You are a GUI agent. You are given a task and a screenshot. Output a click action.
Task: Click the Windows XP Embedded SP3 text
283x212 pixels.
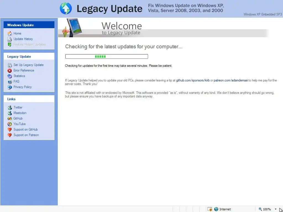point(263,14)
